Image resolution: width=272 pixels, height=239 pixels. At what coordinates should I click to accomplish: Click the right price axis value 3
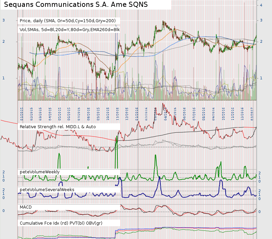pyautogui.click(x=261, y=20)
